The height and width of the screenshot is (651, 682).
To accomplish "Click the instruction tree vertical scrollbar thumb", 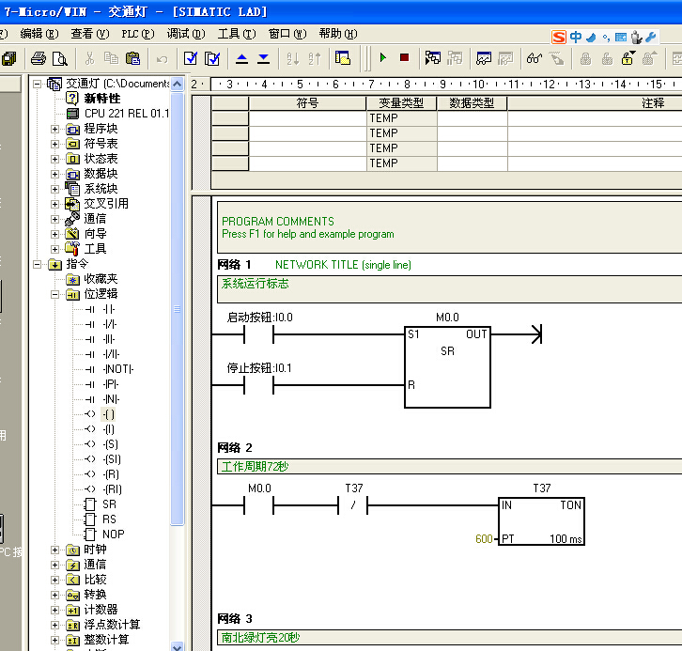I will (178, 310).
